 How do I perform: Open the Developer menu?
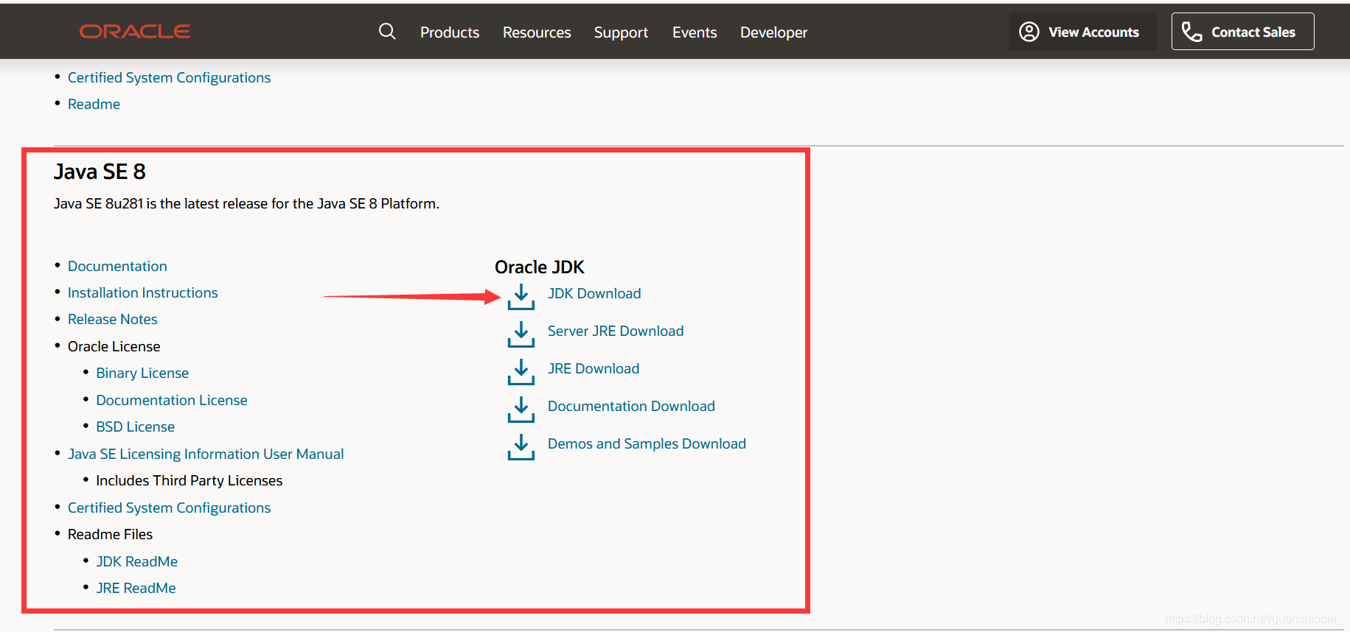(x=773, y=32)
